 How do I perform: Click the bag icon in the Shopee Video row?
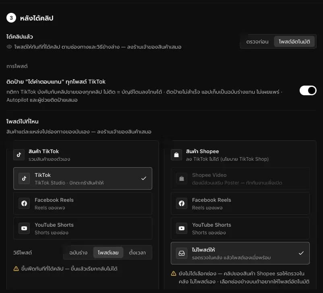[x=182, y=178]
